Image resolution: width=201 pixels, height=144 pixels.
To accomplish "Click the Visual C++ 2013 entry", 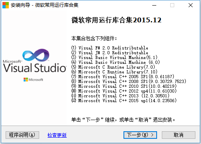I will click(120, 96).
